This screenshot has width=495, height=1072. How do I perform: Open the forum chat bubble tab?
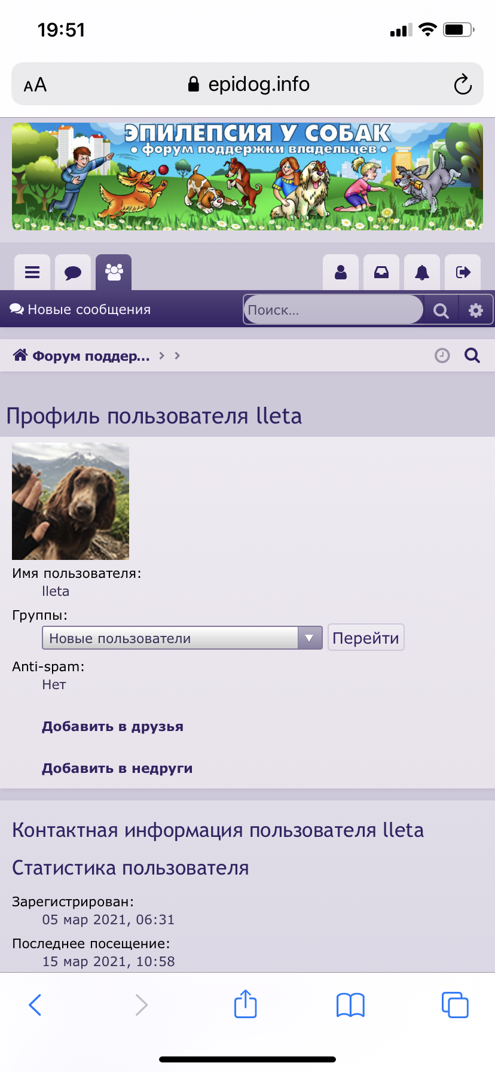click(73, 273)
